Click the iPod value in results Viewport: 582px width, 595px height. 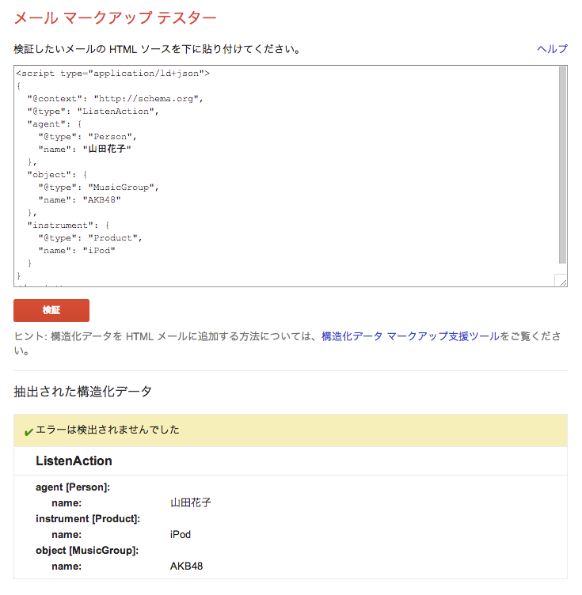[181, 534]
